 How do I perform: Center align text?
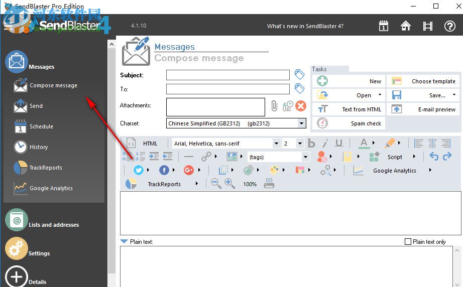tap(432, 143)
